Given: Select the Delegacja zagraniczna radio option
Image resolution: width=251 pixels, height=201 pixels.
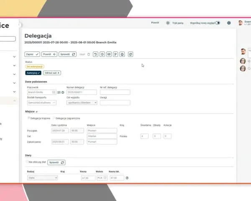Looking at the screenshot, I should point(54,118).
